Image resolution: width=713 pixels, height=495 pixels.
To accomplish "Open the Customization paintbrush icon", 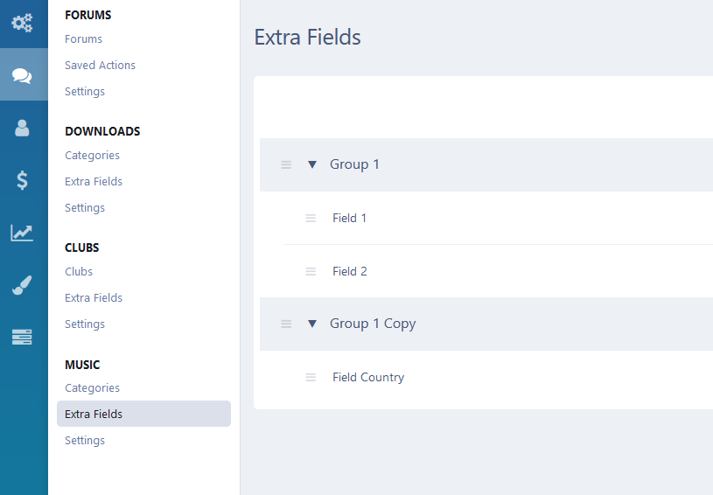I will pyautogui.click(x=22, y=285).
